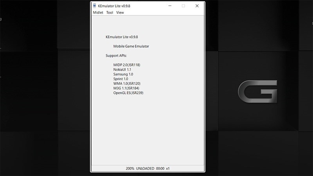
Task: Click the Mobile Game Emulator text
Action: point(131,46)
